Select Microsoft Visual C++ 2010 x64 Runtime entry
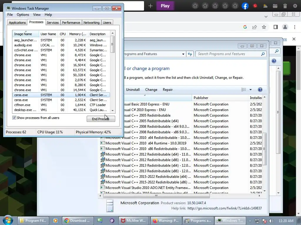The width and height of the screenshot is (301, 225). coord(146,143)
